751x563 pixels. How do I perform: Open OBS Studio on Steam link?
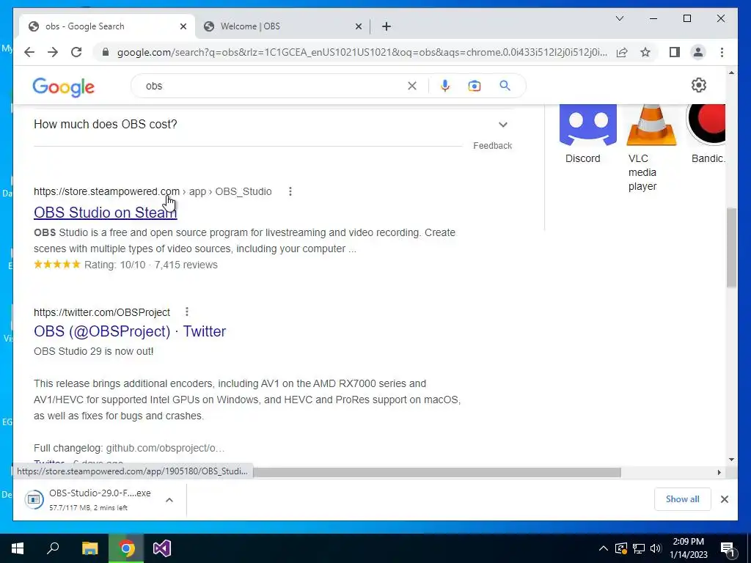click(x=106, y=213)
